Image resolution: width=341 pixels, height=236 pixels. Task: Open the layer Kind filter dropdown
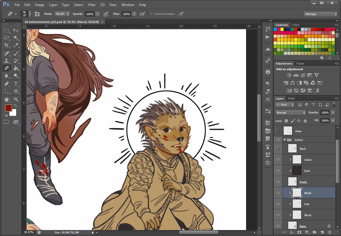point(285,105)
